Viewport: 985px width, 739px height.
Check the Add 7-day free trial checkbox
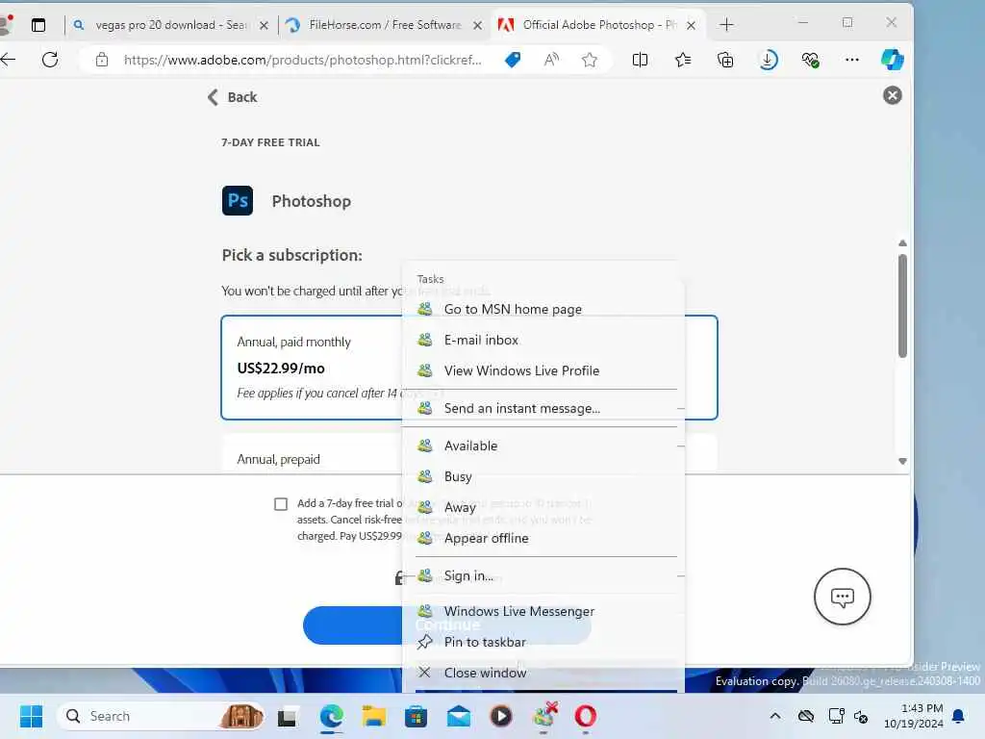tap(281, 504)
